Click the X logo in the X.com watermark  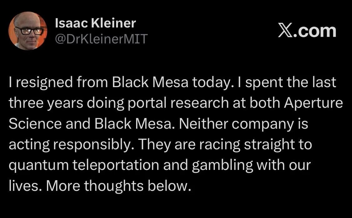coord(285,31)
